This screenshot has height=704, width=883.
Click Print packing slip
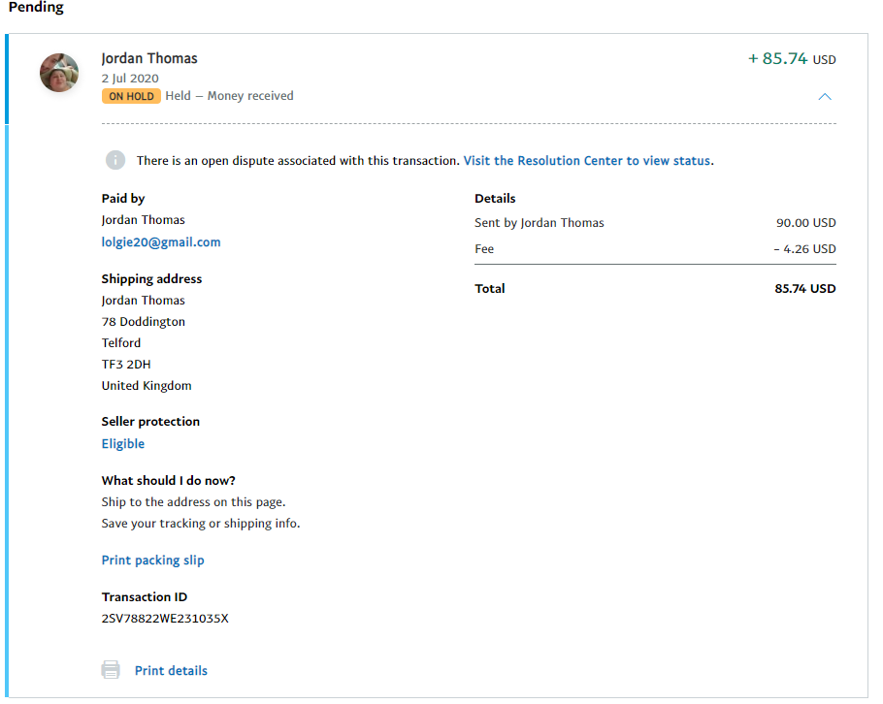point(153,560)
